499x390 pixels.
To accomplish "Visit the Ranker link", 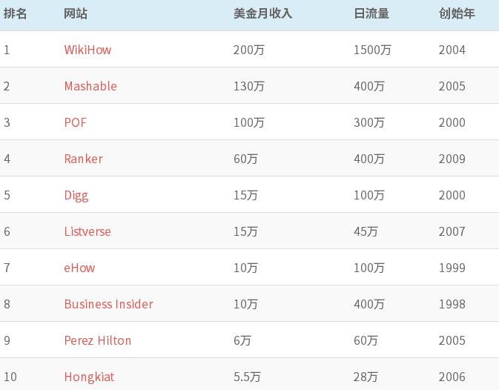I will click(84, 159).
